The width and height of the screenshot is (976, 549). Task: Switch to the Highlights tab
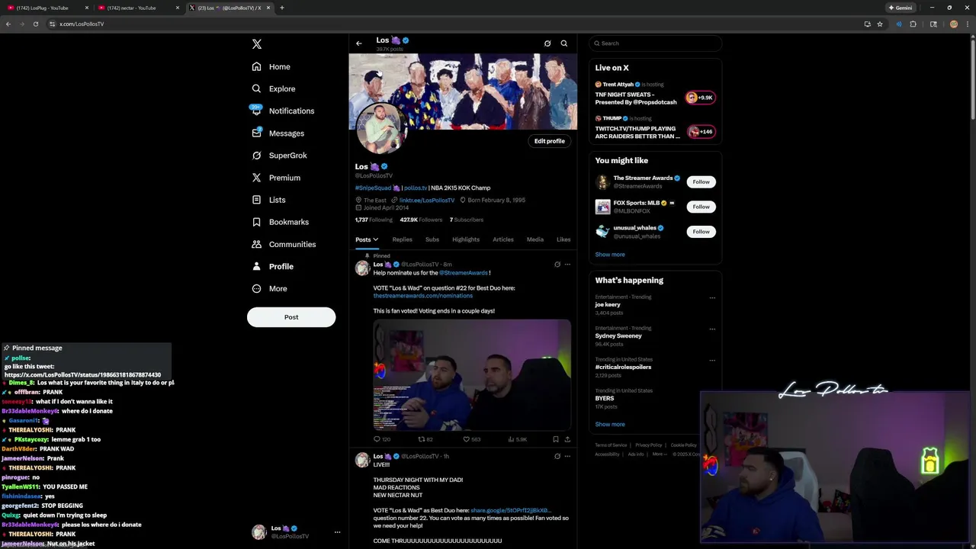pyautogui.click(x=466, y=239)
